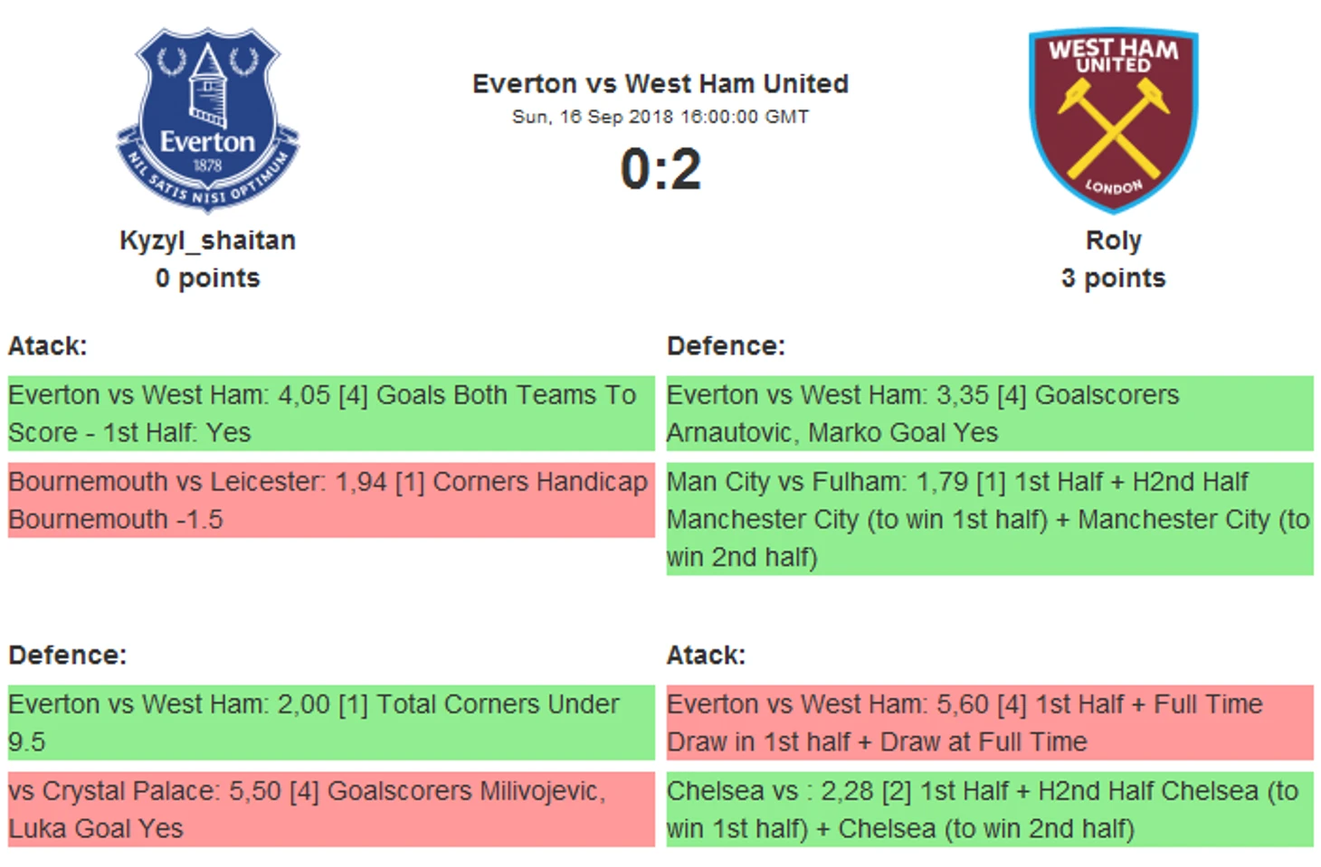Click the right Defence heading
The height and width of the screenshot is (867, 1321).
(726, 346)
